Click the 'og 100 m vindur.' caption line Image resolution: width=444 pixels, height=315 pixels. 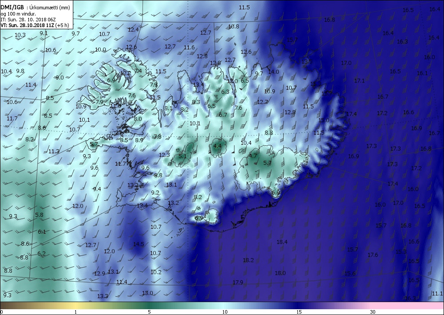[18, 14]
